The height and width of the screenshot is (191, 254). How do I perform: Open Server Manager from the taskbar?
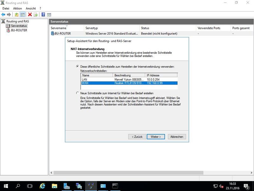click(x=67, y=186)
